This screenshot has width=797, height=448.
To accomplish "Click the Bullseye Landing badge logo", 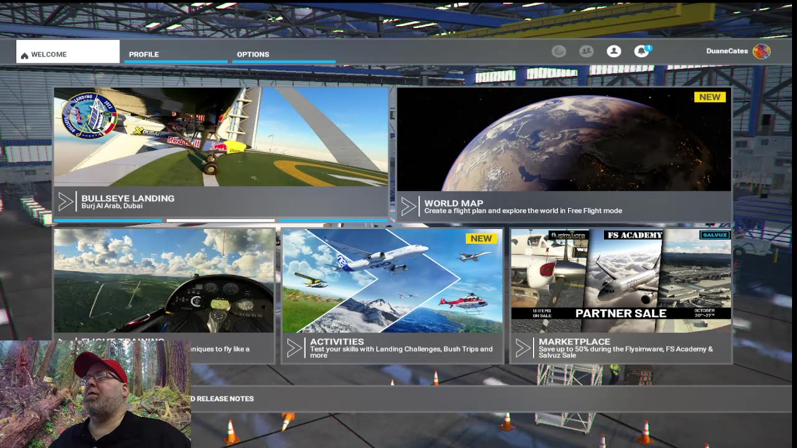I will [x=89, y=115].
